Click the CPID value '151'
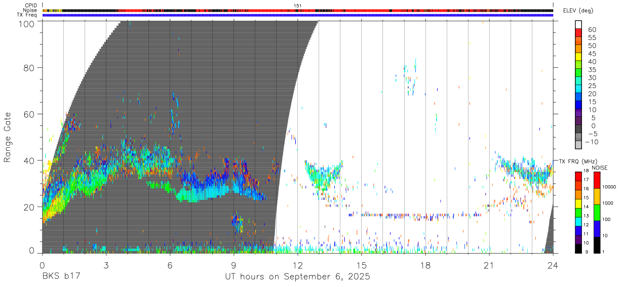This screenshot has width=622, height=287. point(298,6)
